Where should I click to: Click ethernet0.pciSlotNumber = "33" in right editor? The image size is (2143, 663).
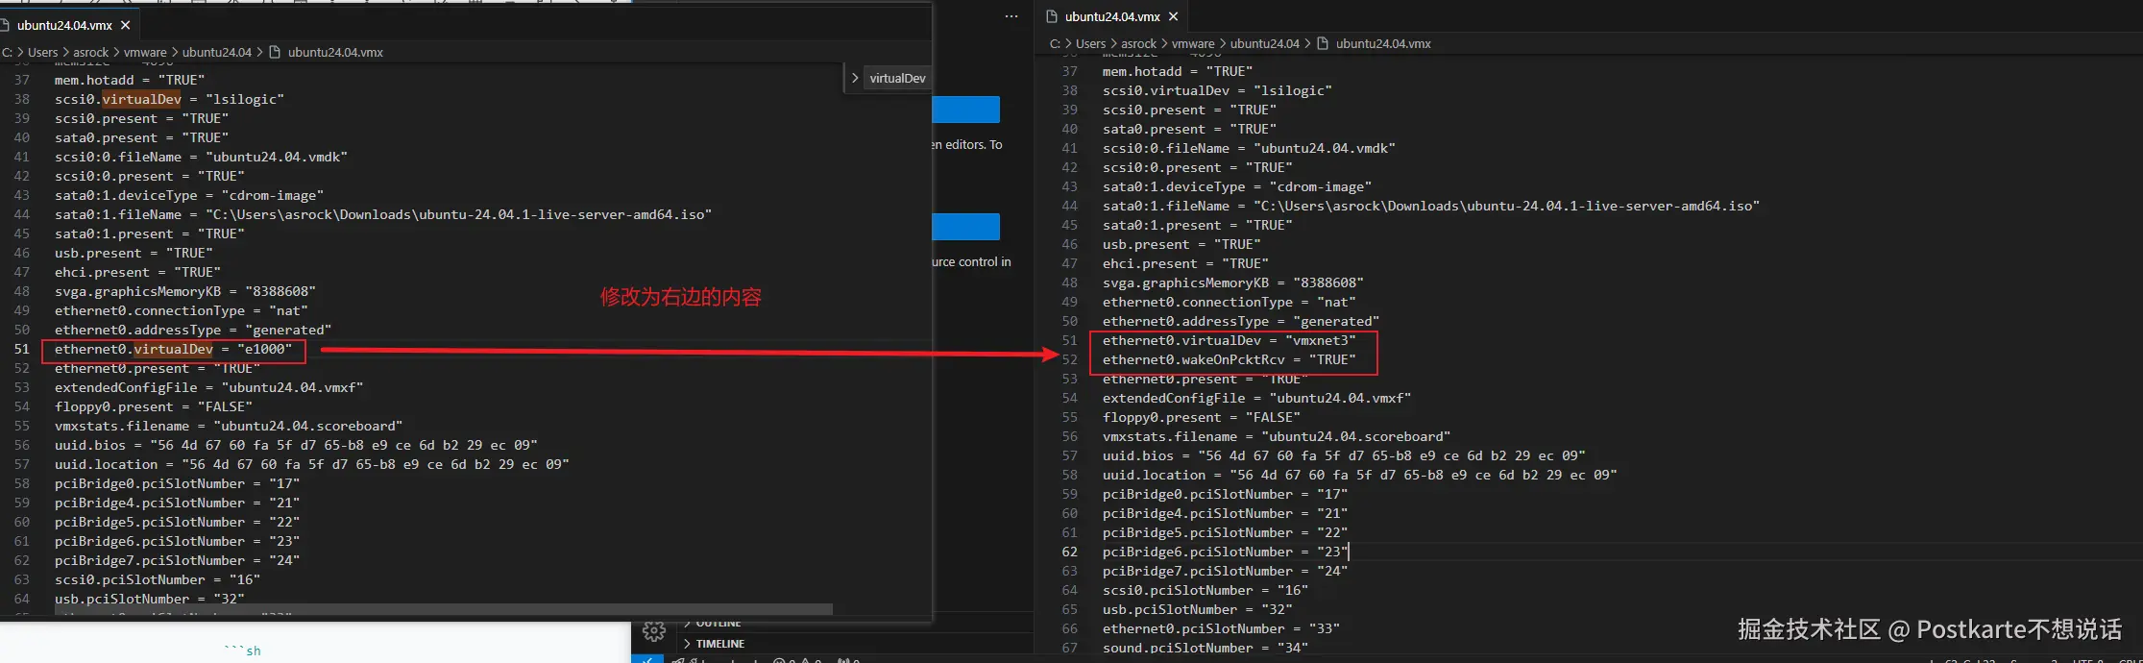point(1221,628)
